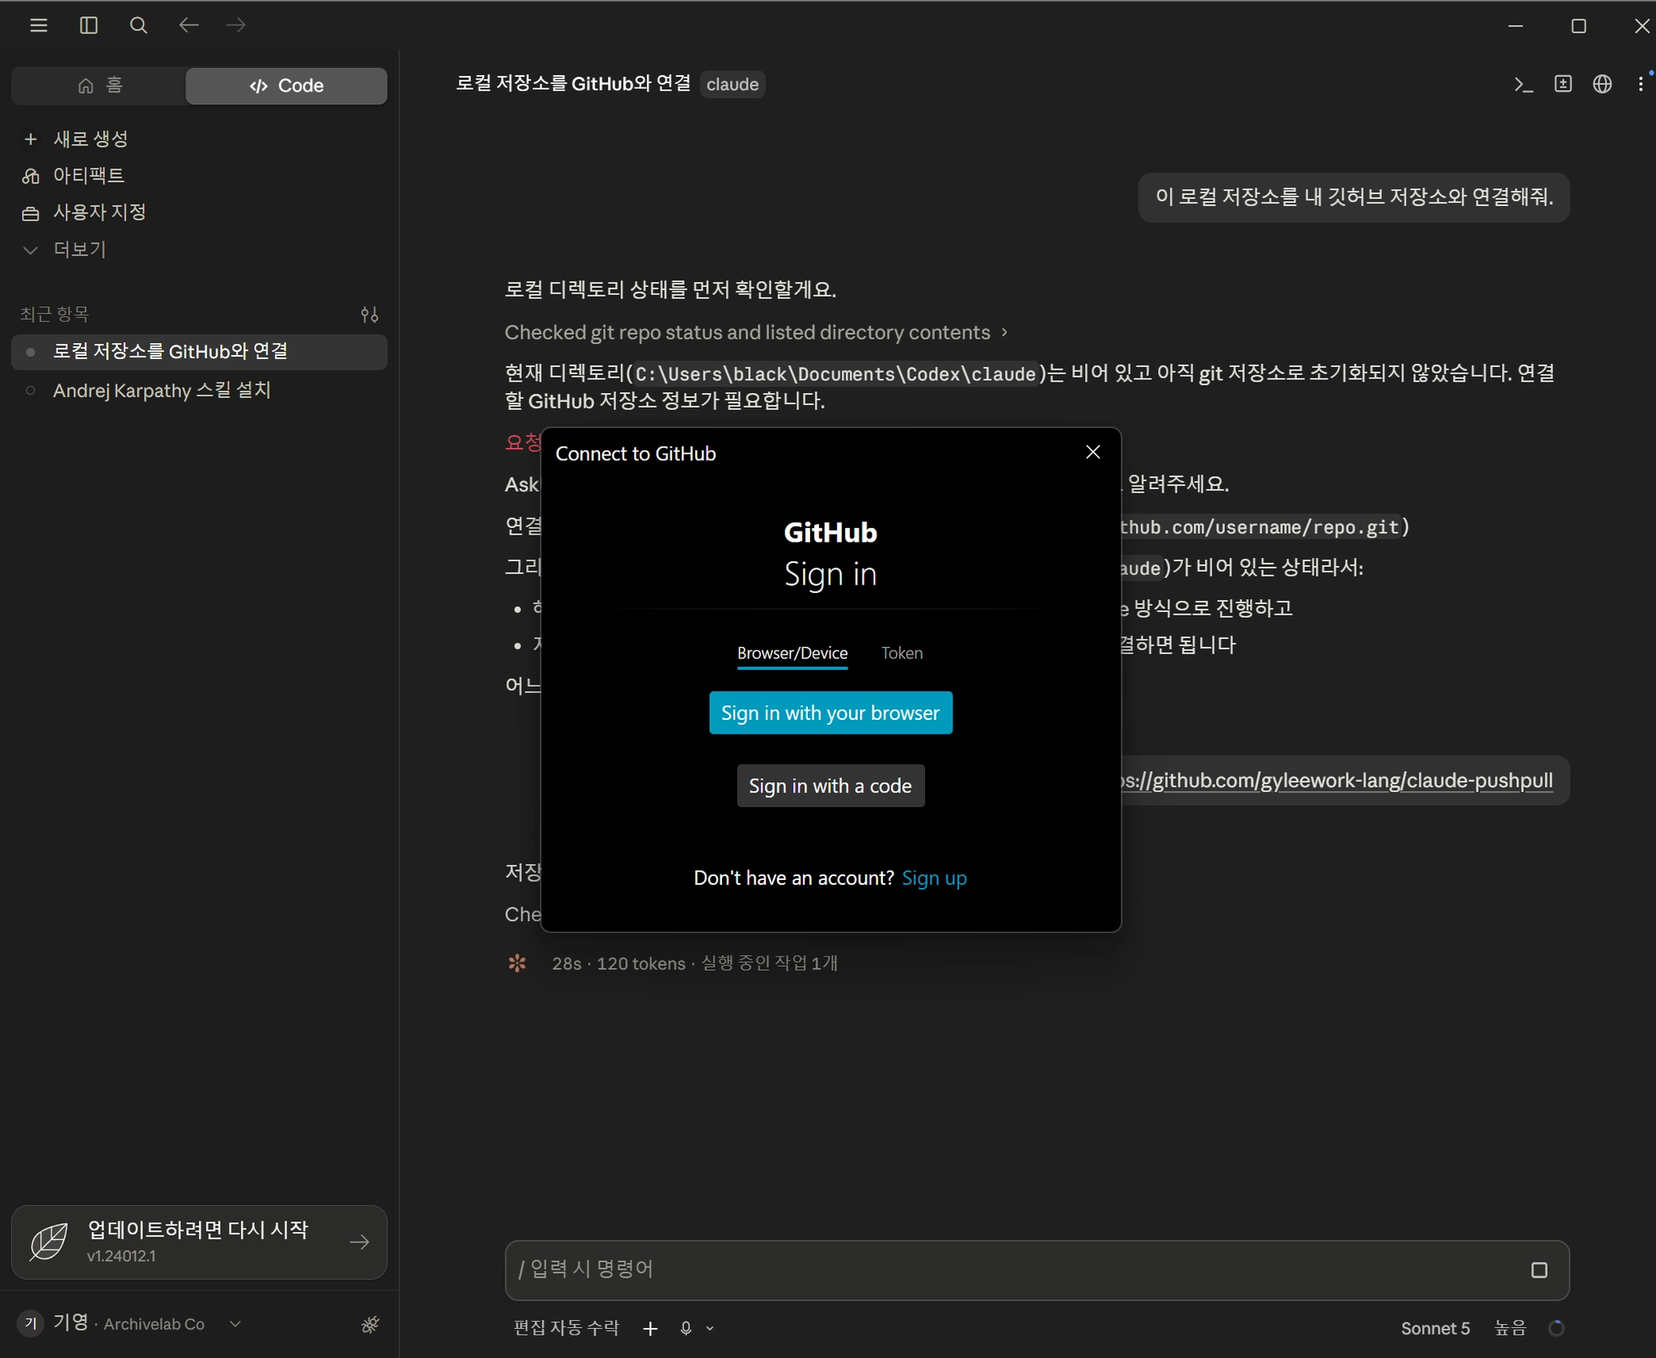Screen dimensions: 1656x1358
Task: Click the plus attach icon below input
Action: tap(650, 1328)
